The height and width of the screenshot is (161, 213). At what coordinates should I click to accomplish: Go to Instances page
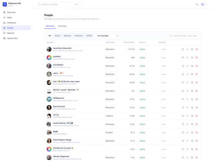[x=16, y=23]
